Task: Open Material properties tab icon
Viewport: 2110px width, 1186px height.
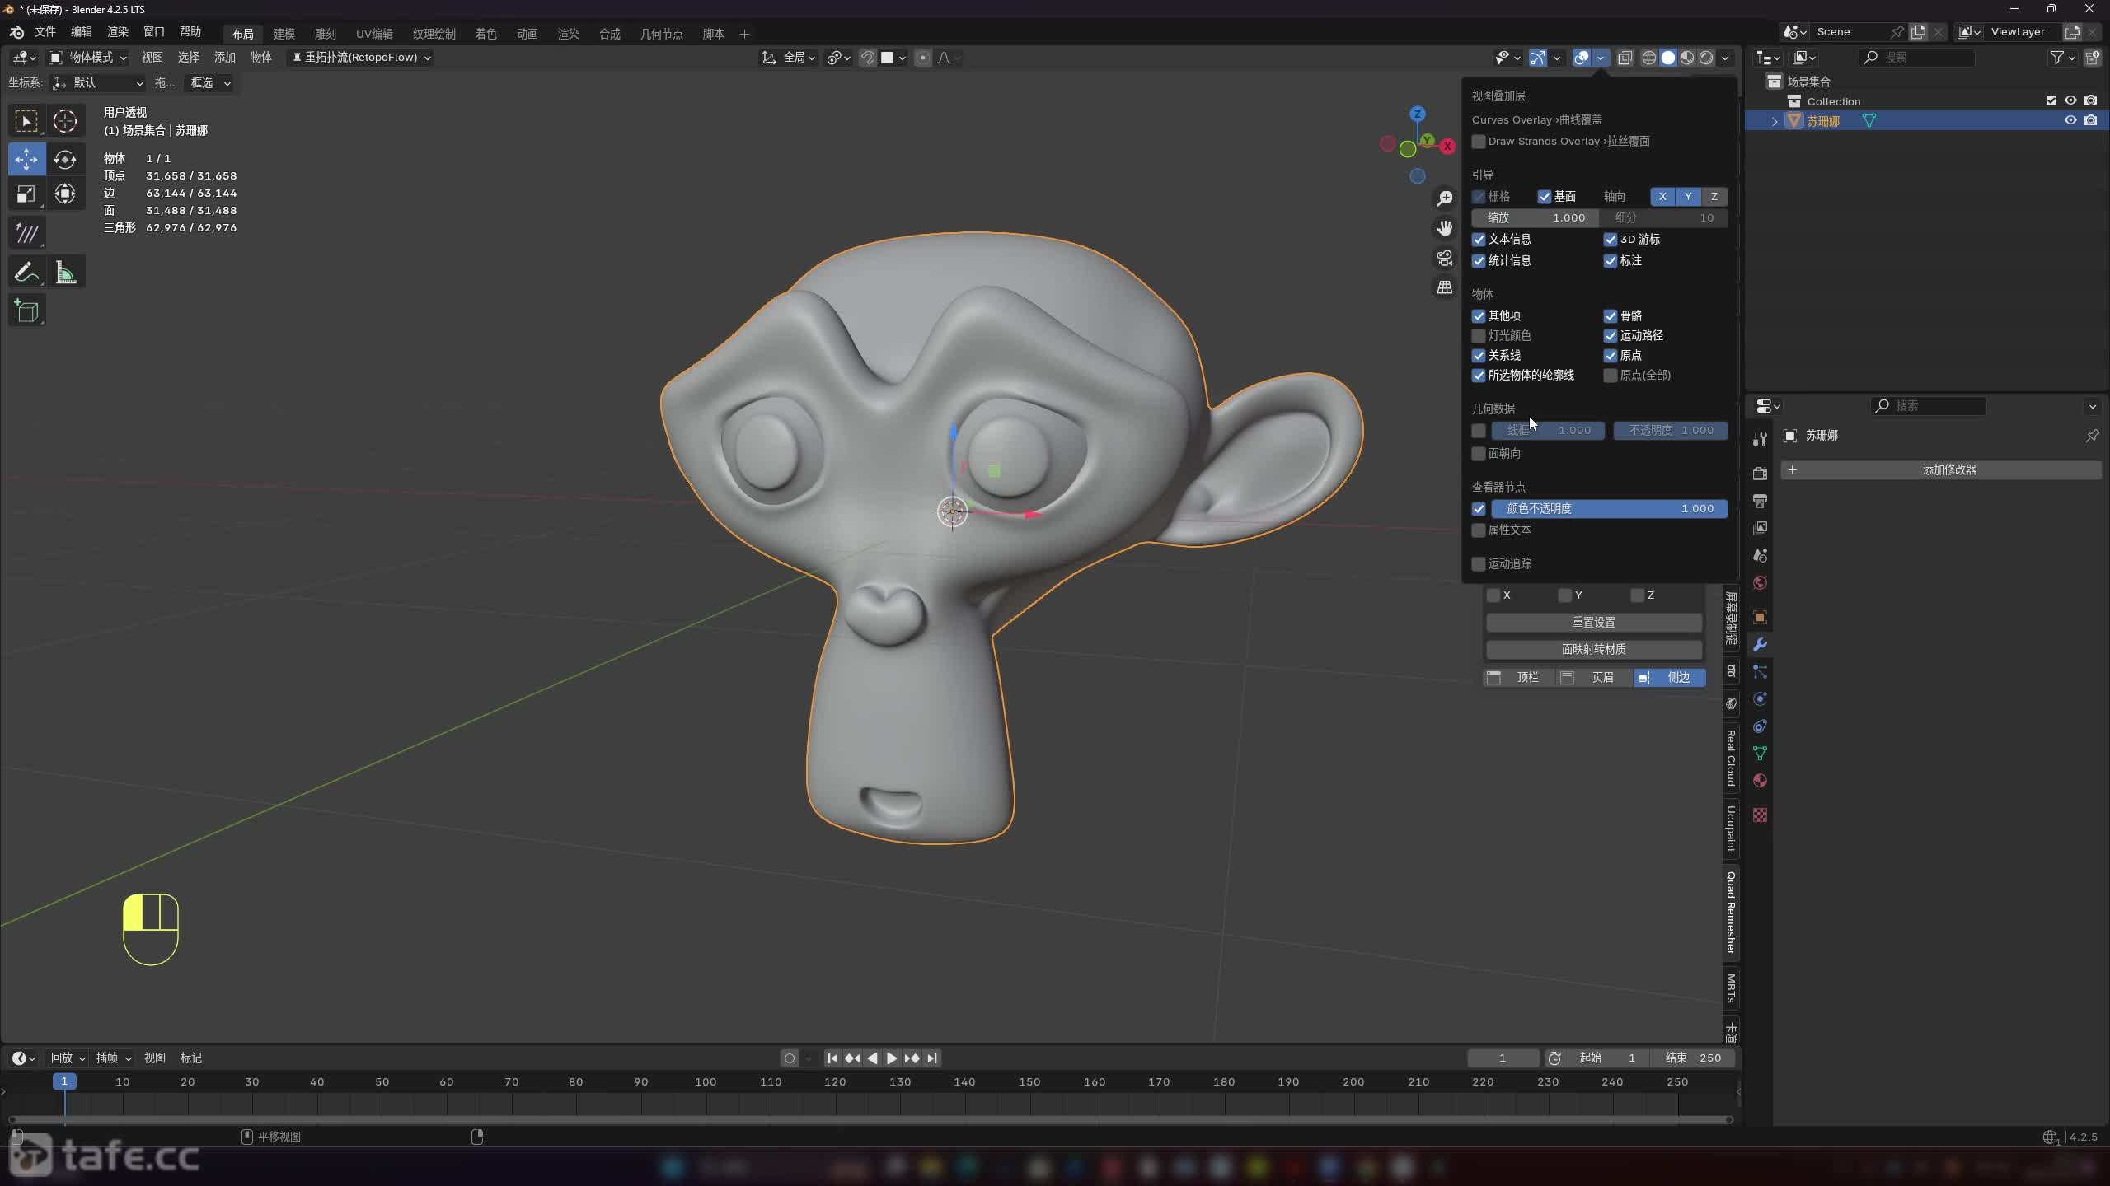Action: pos(1760,780)
